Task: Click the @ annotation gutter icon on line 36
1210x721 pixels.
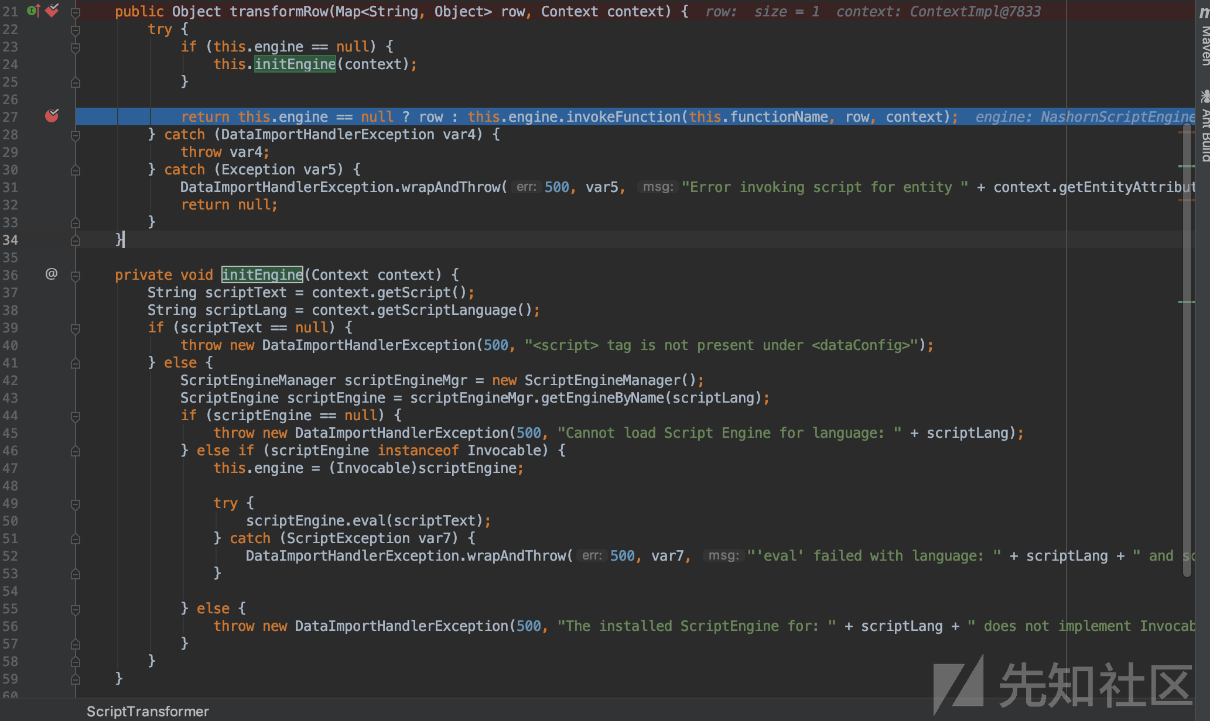Action: point(52,273)
